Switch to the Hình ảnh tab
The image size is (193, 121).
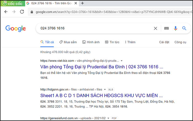(91, 42)
